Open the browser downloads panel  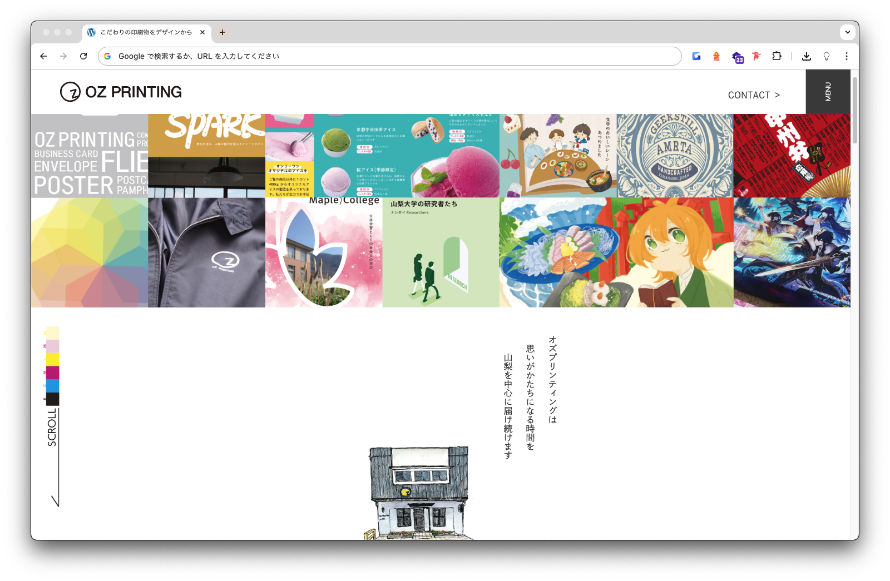807,56
